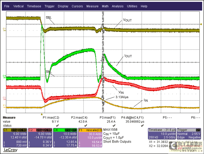
Task: Select measurement P3:max(F1)
Action: [x=107, y=117]
